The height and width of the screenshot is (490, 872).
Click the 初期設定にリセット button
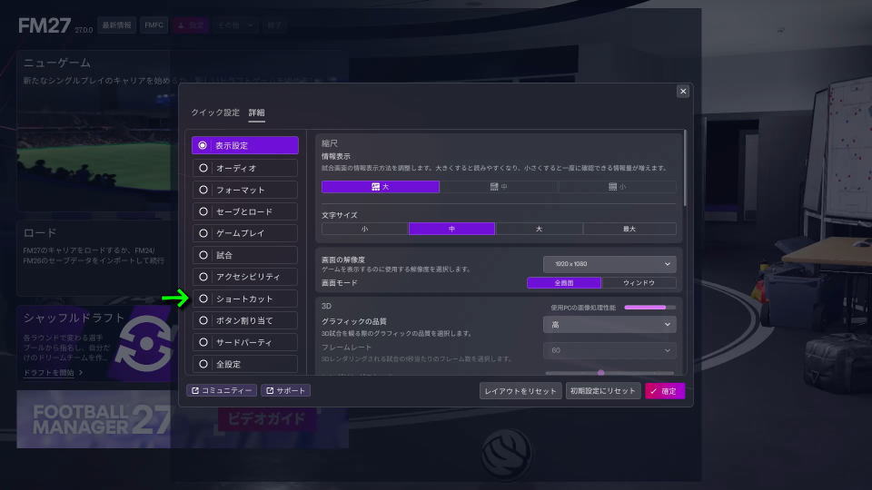pyautogui.click(x=603, y=391)
